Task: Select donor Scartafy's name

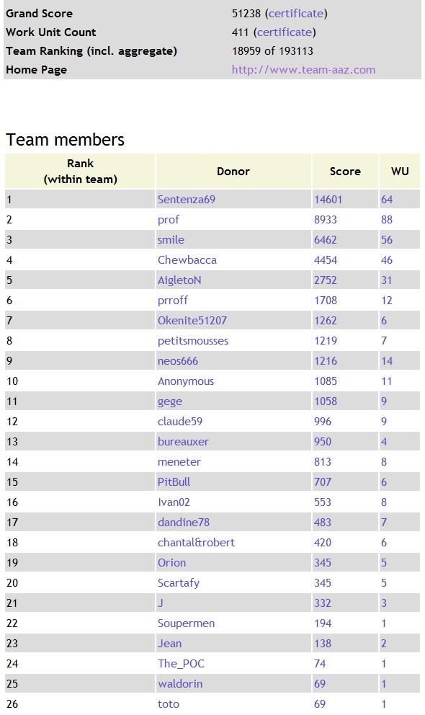Action: click(x=179, y=583)
